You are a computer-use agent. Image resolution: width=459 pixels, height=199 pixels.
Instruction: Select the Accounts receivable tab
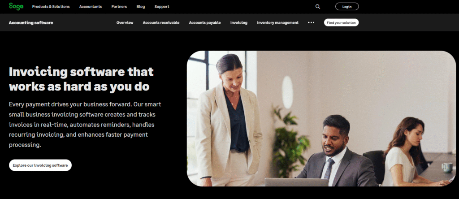161,22
